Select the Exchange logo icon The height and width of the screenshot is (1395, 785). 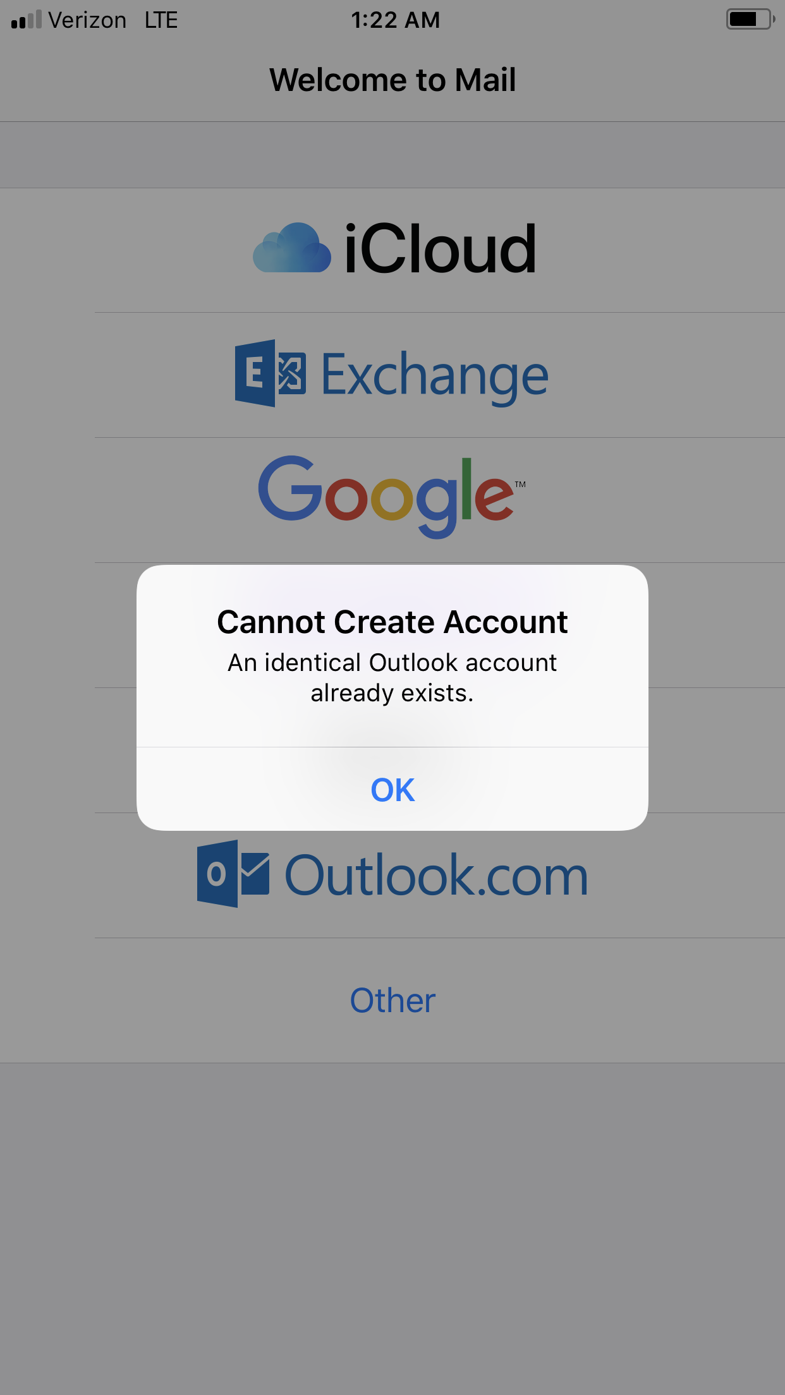coord(271,373)
